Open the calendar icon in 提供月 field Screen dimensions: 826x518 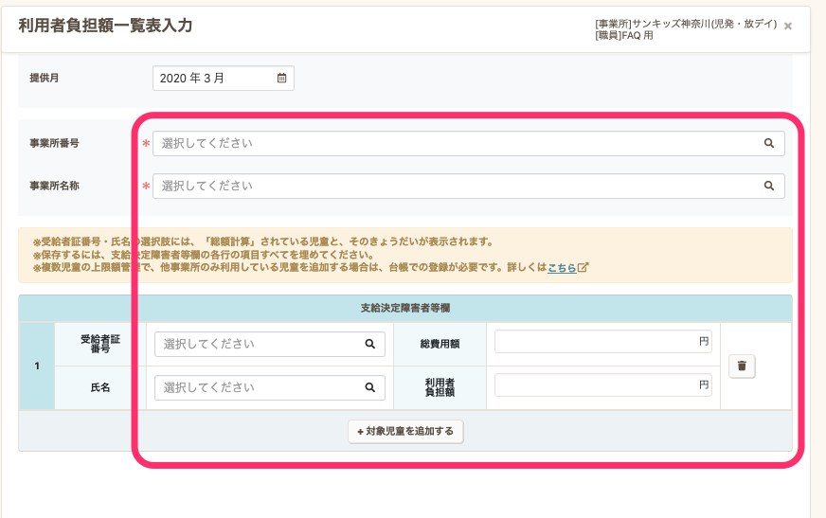[281, 79]
